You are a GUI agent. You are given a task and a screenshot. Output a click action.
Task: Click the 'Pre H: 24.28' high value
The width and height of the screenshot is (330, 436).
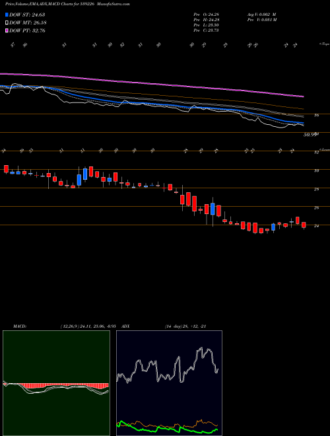(207, 20)
